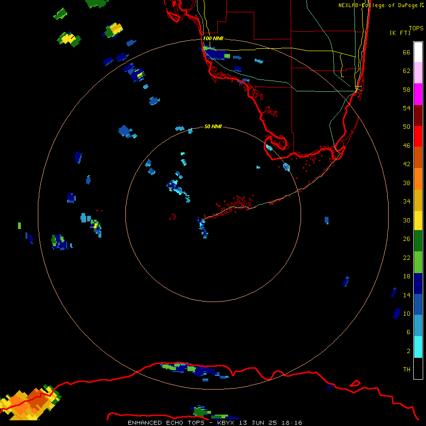This screenshot has height=426, width=426.
Task: Pick the light blue legend swatch
Action: [418, 326]
